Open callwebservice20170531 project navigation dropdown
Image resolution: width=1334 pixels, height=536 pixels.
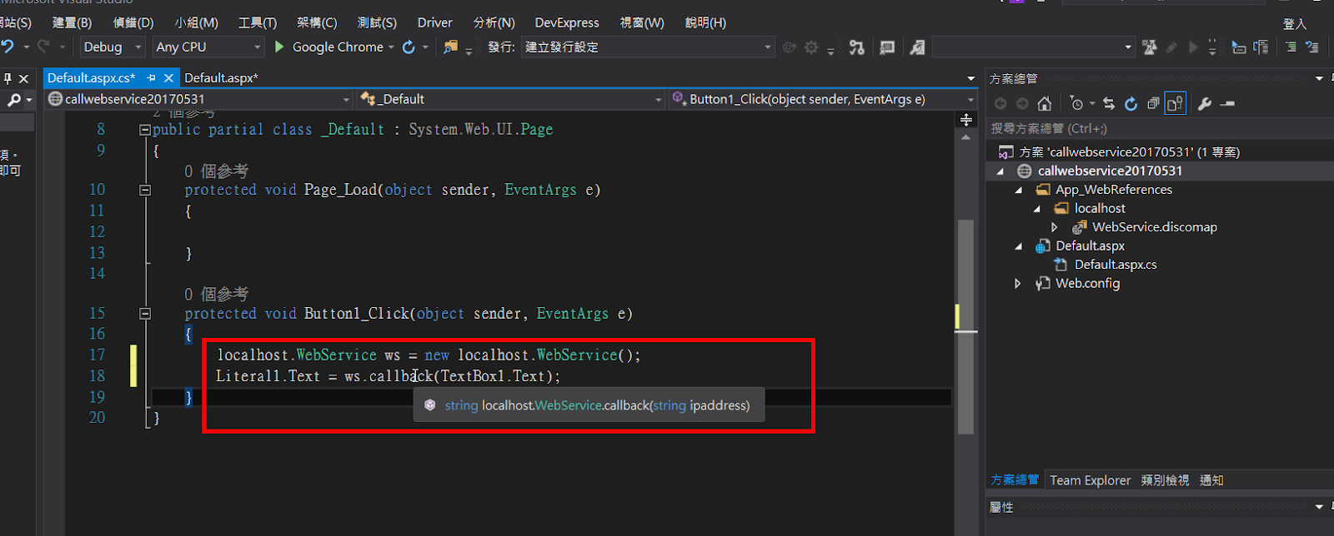(199, 99)
